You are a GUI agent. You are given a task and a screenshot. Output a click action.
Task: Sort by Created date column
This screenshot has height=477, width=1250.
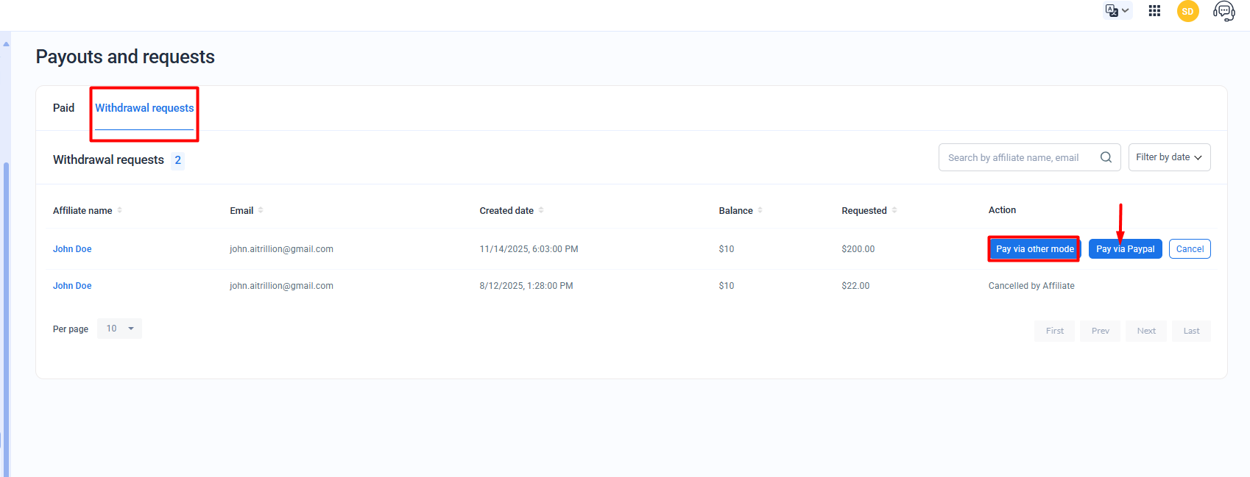point(541,210)
